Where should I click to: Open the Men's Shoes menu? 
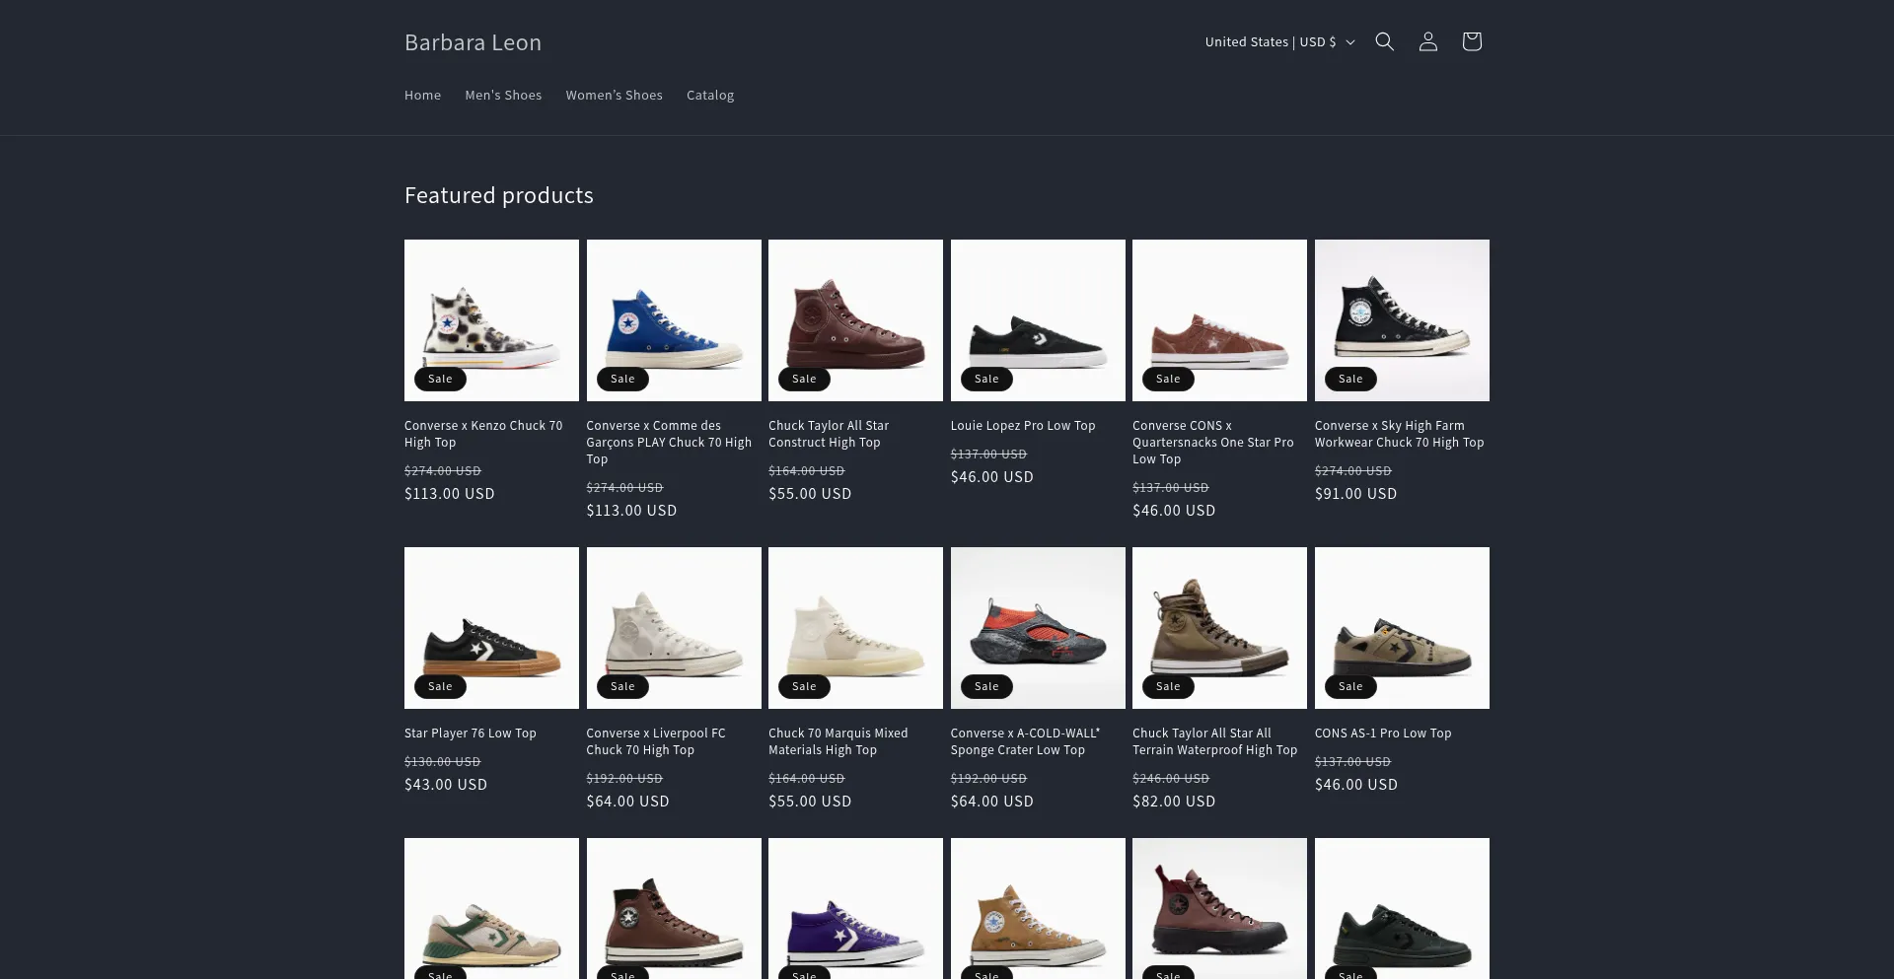(x=503, y=96)
